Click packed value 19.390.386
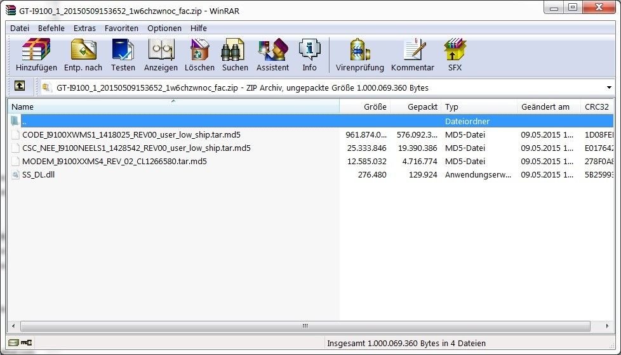Image resolution: width=621 pixels, height=355 pixels. point(417,148)
